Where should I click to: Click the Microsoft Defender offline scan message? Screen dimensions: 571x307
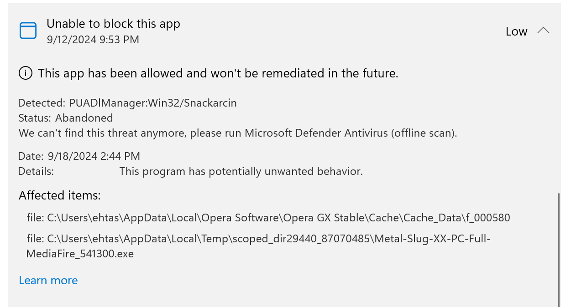pos(238,133)
